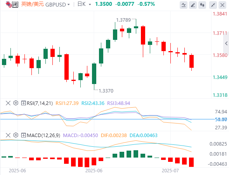Expand RSI panel with plus box

23,103
